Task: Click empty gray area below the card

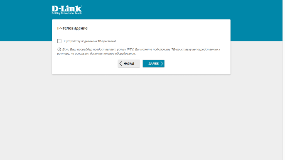Action: (141, 116)
